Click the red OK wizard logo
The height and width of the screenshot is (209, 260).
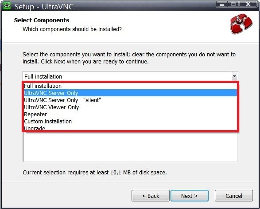(241, 24)
